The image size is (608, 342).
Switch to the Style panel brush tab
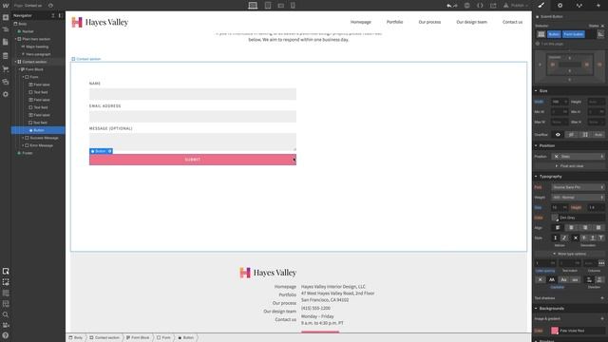click(x=541, y=6)
